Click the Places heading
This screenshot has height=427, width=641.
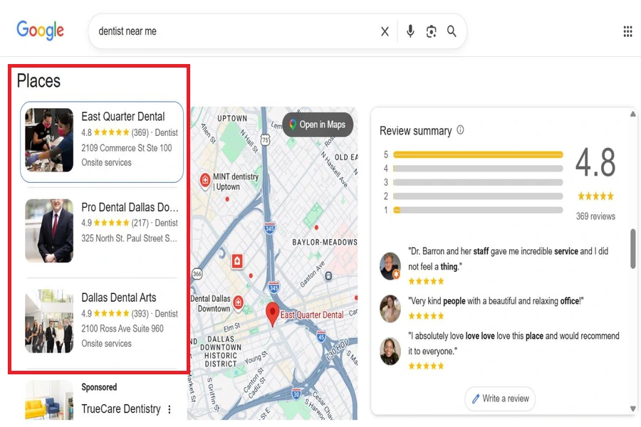tap(38, 81)
